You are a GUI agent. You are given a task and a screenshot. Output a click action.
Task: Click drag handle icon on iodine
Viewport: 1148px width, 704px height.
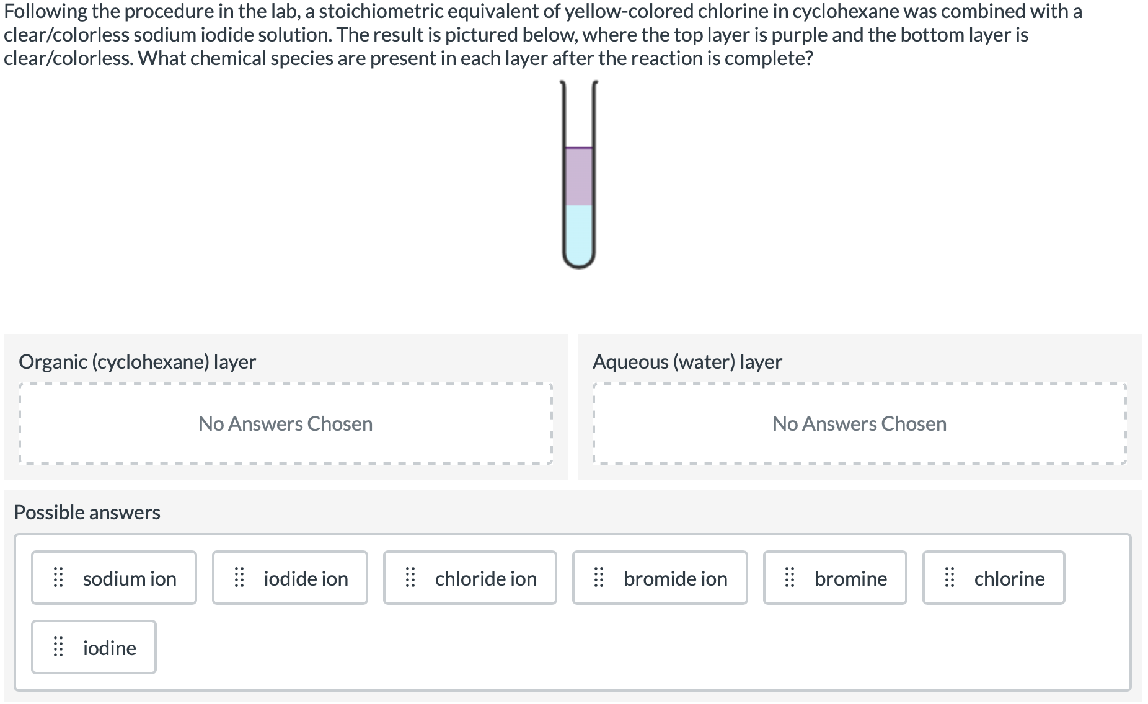pos(58,648)
